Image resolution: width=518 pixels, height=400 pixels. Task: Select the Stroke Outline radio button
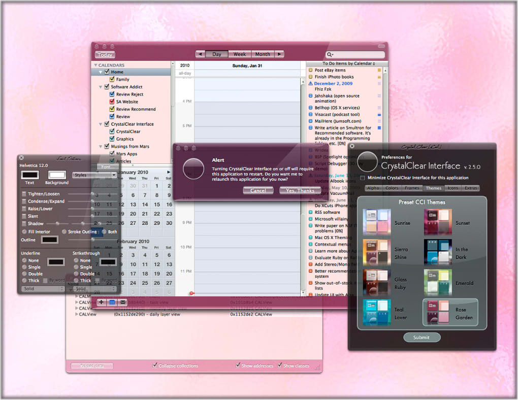(64, 232)
